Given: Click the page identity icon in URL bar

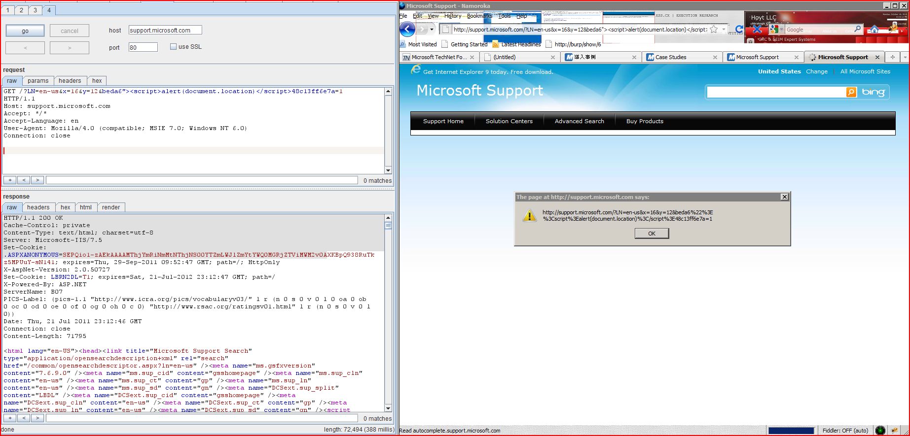Looking at the screenshot, I should coord(445,30).
